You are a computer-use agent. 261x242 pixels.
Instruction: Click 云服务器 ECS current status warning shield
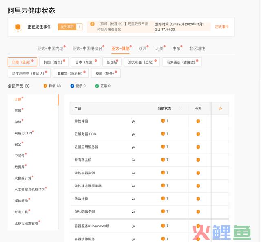163,134
